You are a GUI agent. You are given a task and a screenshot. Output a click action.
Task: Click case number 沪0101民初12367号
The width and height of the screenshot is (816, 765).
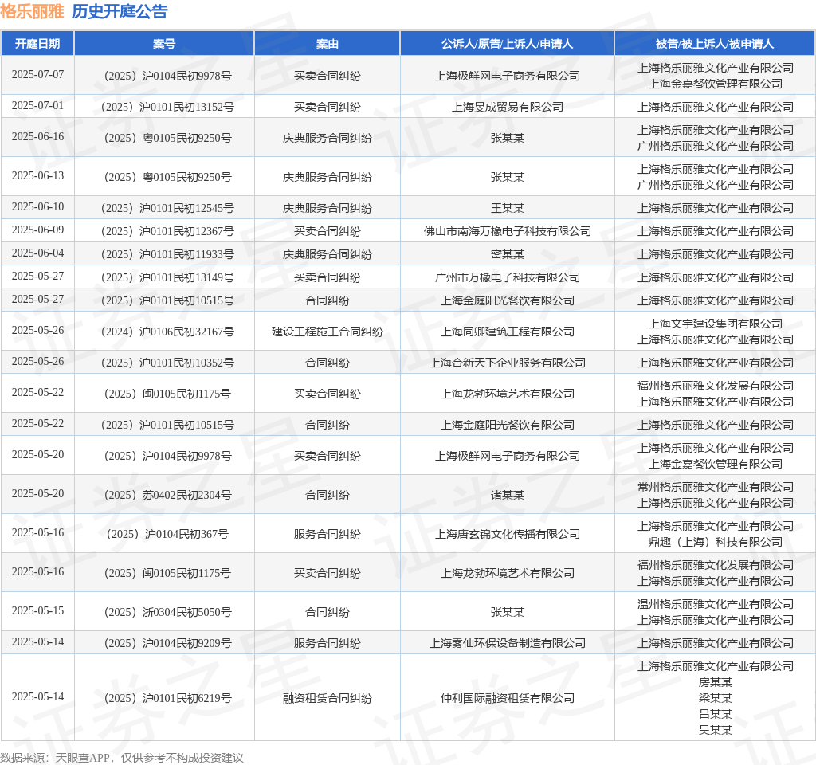click(167, 231)
